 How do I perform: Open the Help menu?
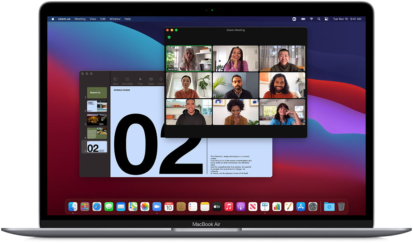[x=128, y=19]
